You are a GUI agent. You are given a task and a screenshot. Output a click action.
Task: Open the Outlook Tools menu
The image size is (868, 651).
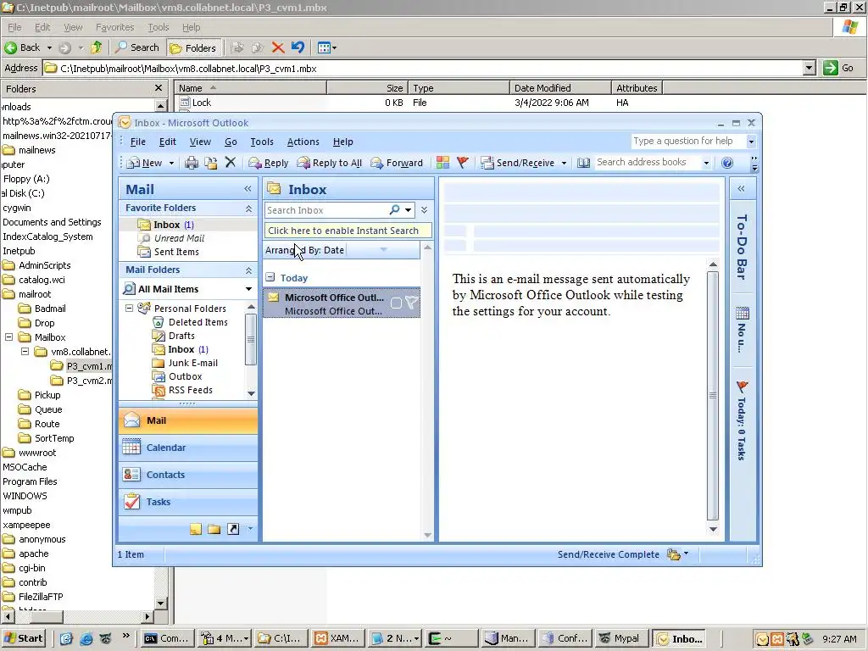(262, 142)
